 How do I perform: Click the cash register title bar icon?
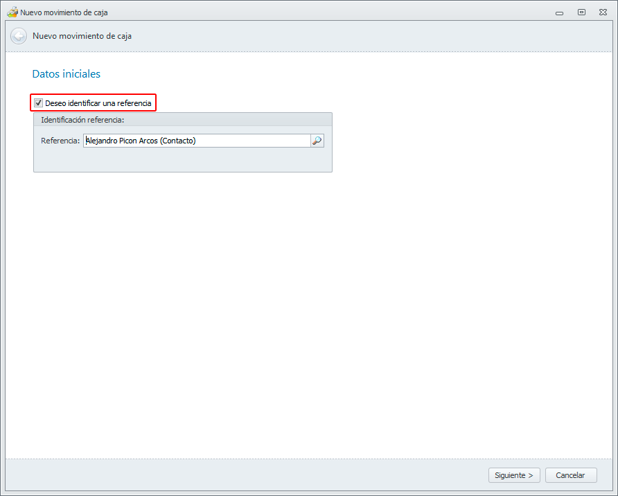pos(12,12)
